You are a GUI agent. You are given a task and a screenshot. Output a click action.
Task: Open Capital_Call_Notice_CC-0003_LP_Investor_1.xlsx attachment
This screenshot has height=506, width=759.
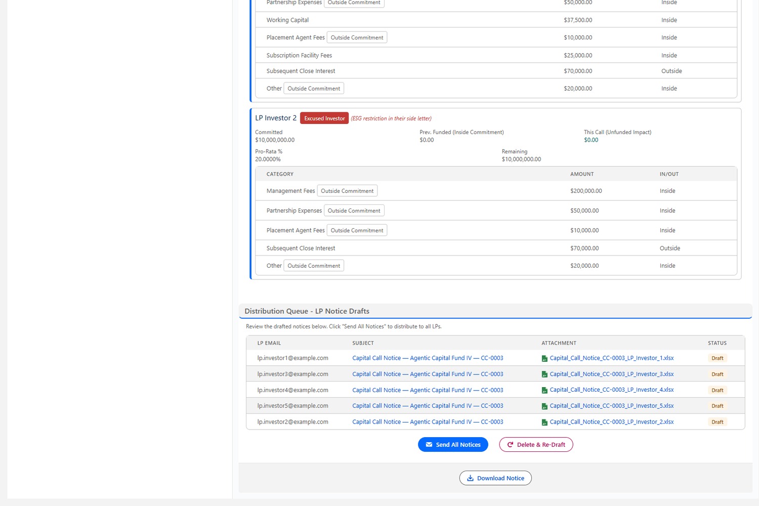click(612, 358)
